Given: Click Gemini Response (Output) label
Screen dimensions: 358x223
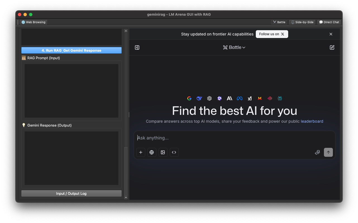Looking at the screenshot, I should (x=49, y=125).
